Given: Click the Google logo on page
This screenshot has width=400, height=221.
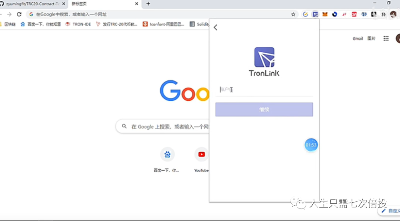Looking at the screenshot, I should pyautogui.click(x=184, y=91).
